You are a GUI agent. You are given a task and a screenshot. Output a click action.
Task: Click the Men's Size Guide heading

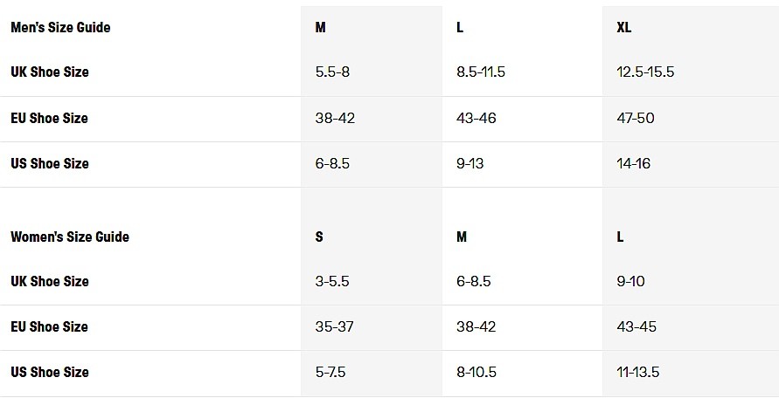tap(60, 27)
